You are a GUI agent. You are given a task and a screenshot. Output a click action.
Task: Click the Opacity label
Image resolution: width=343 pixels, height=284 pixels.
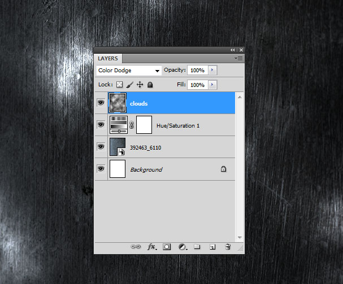(x=175, y=70)
